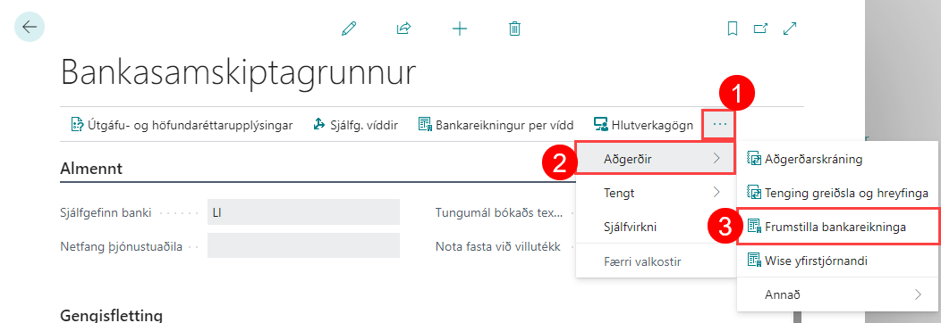This screenshot has width=941, height=323.
Task: Expand the Aðgerðir submenu
Action: 656,159
